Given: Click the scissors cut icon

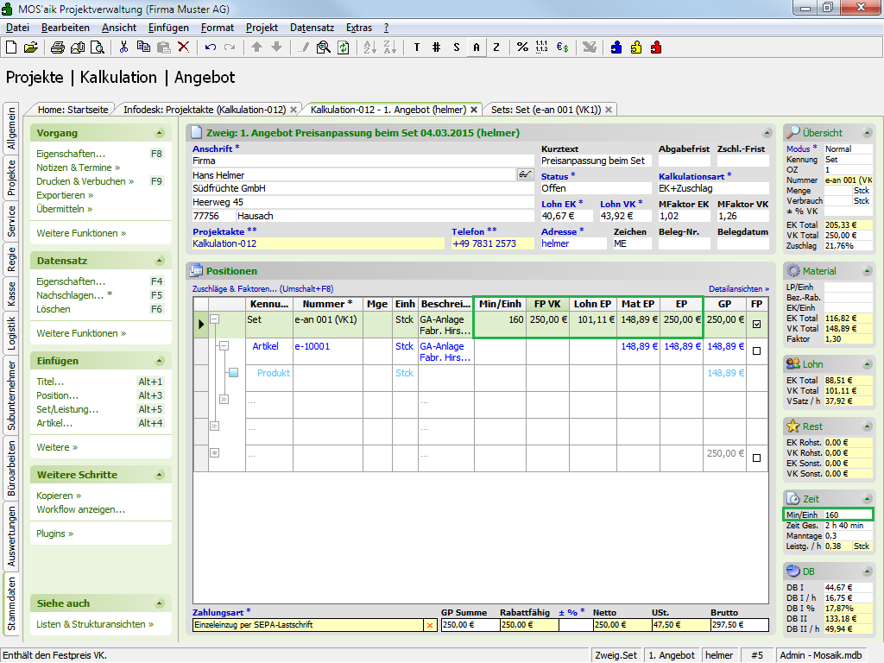Looking at the screenshot, I should tap(123, 47).
